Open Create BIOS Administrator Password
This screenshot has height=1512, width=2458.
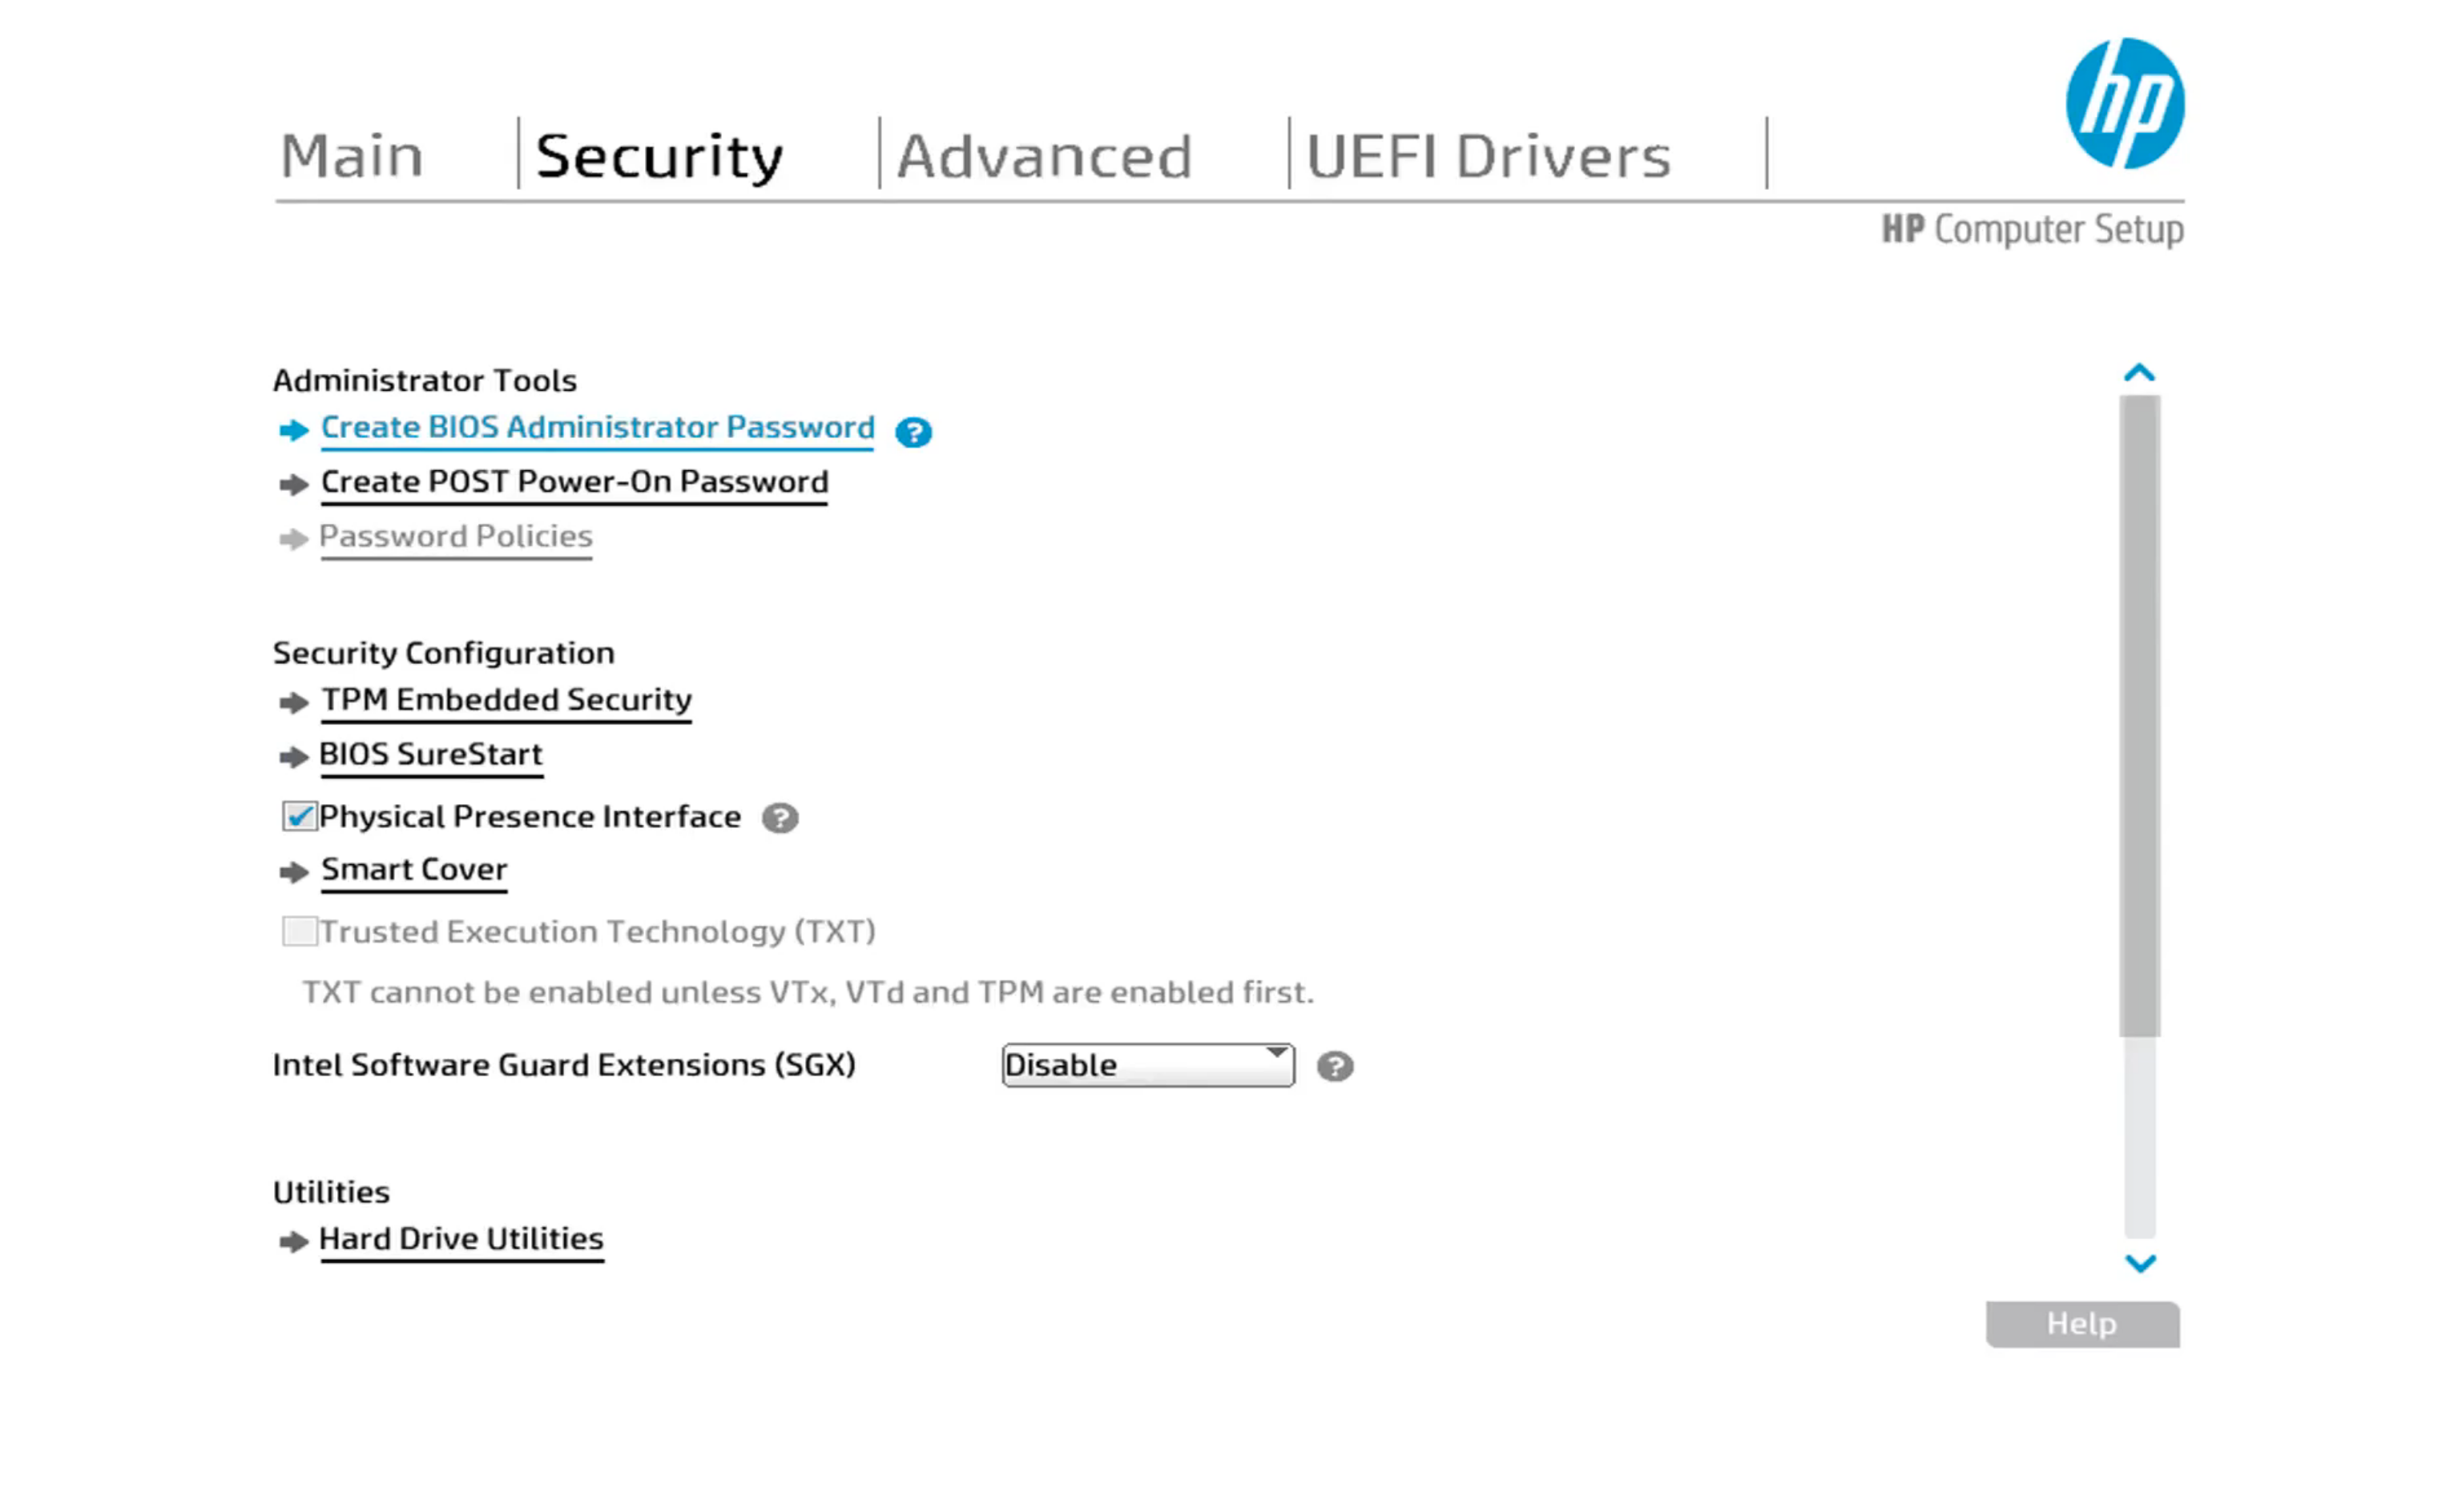click(x=597, y=428)
